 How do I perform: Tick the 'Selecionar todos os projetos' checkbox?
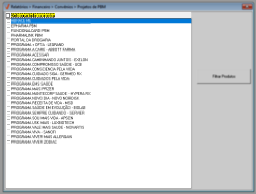[8, 16]
